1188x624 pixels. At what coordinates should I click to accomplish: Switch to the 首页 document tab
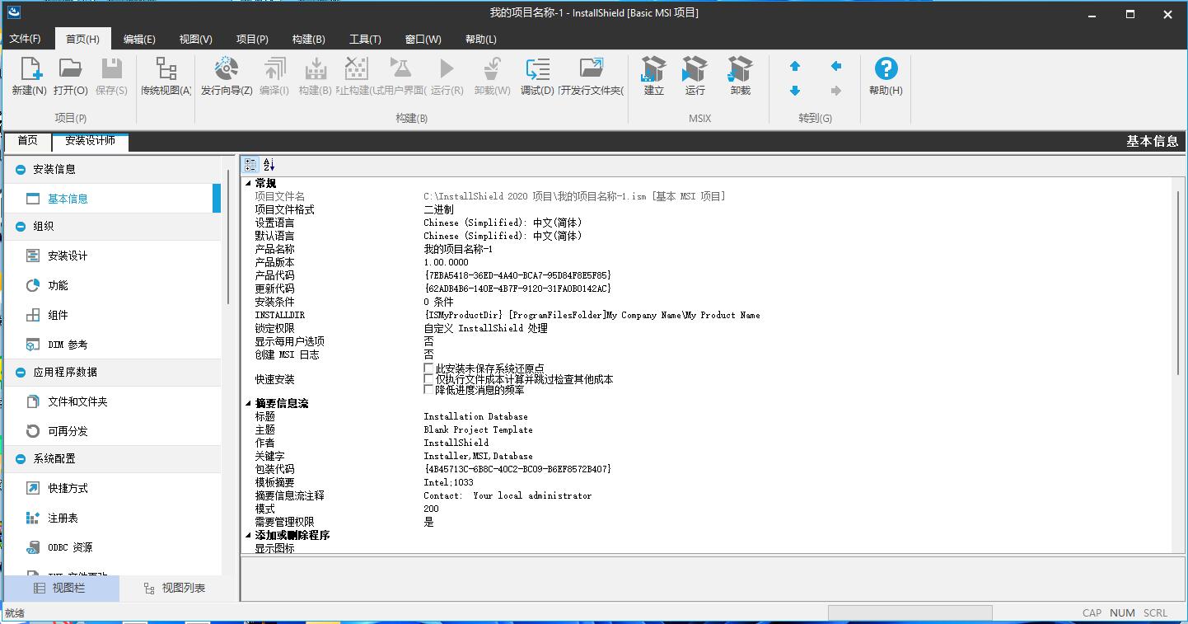pos(28,141)
